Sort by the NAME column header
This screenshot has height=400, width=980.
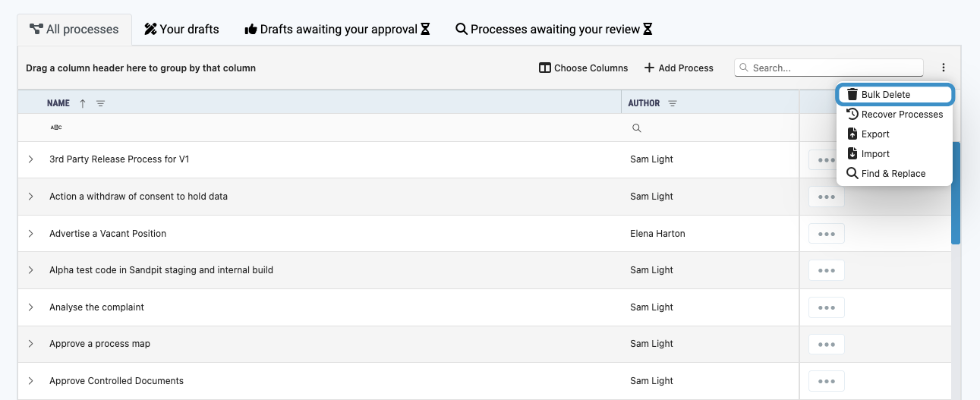point(58,103)
